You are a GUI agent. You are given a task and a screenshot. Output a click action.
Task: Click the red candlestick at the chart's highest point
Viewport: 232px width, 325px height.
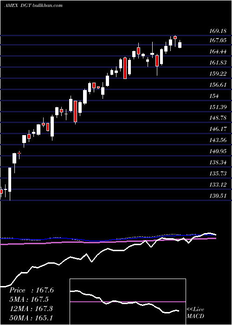tap(175, 38)
